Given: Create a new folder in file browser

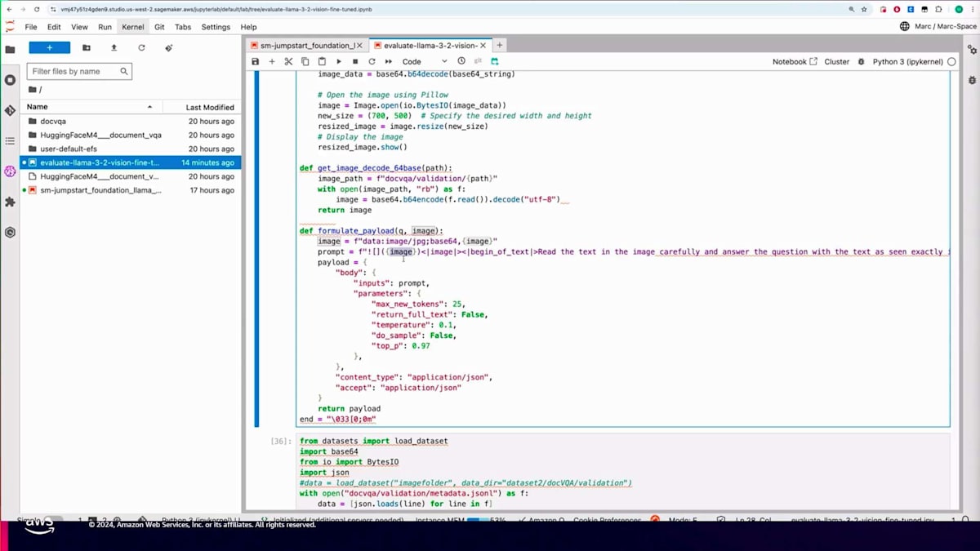Looking at the screenshot, I should click(87, 48).
